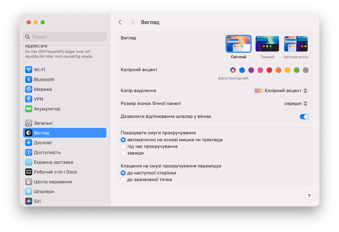339x232 pixels.
Task: Disable Дозволити відтінювання шпалер toggle
Action: point(304,117)
